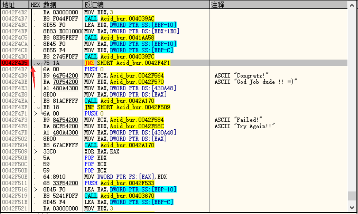The height and width of the screenshot is (214, 358).
Task: Select the CALL Acid_bur.00403670 instruction
Action: pyautogui.click(x=119, y=196)
